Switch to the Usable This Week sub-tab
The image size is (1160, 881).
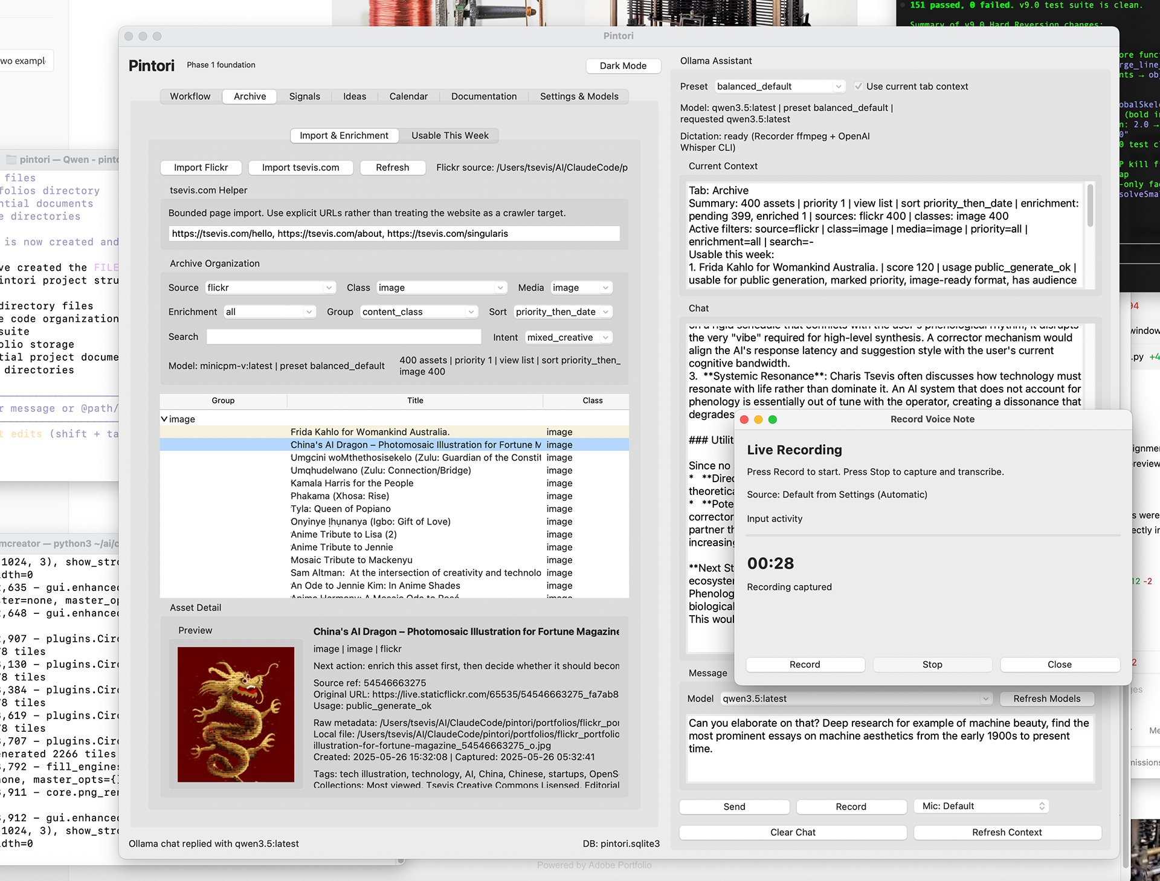point(449,135)
